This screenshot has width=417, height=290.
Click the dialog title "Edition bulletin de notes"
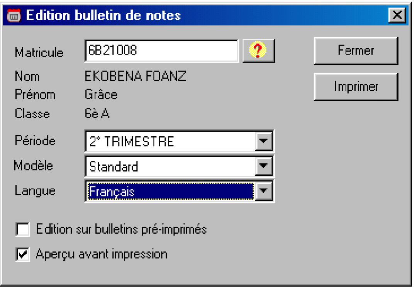click(103, 16)
